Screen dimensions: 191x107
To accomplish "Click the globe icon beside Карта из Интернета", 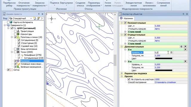I will [11, 22].
